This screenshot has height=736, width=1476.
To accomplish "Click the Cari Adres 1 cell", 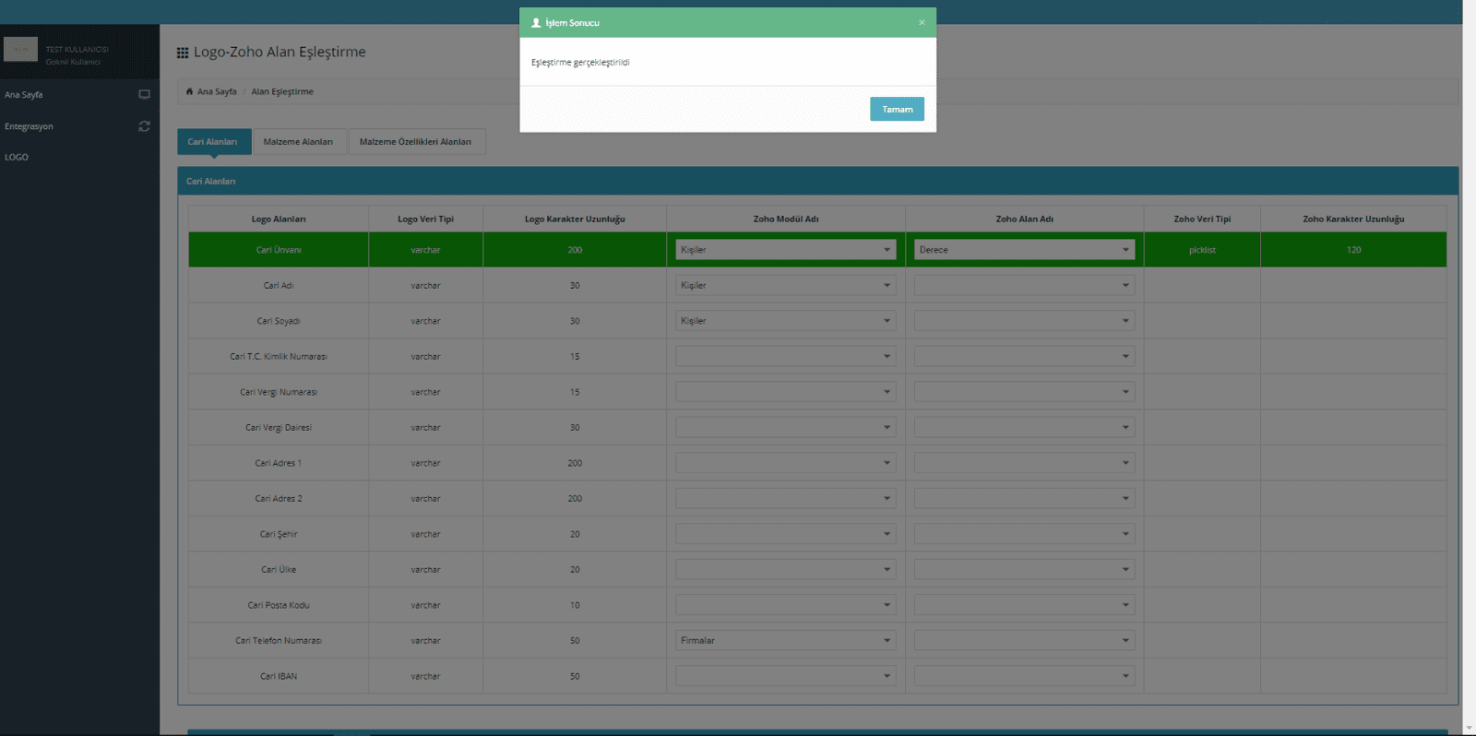I will tap(279, 463).
